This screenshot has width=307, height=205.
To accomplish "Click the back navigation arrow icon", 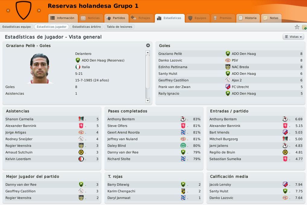I will coord(8,10).
